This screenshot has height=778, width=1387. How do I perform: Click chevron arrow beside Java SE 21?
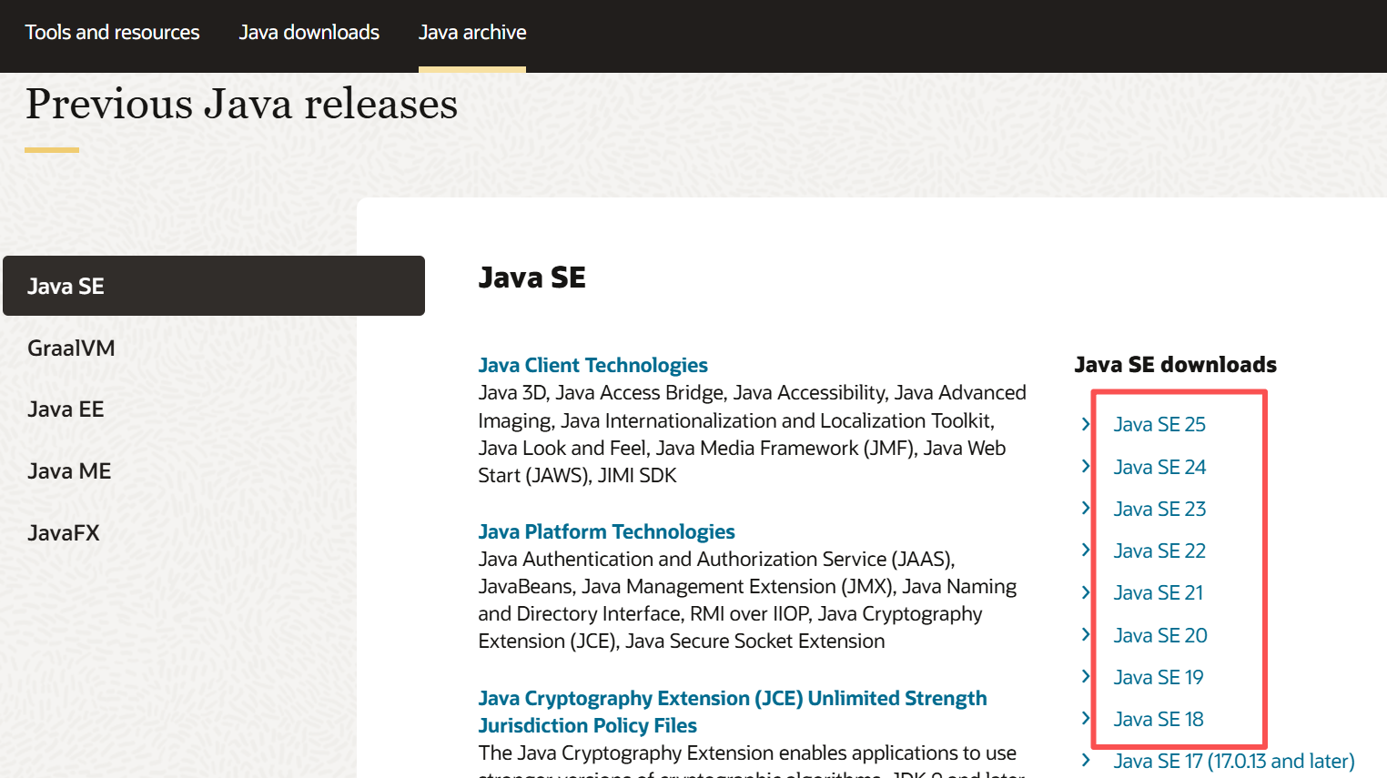(x=1086, y=592)
